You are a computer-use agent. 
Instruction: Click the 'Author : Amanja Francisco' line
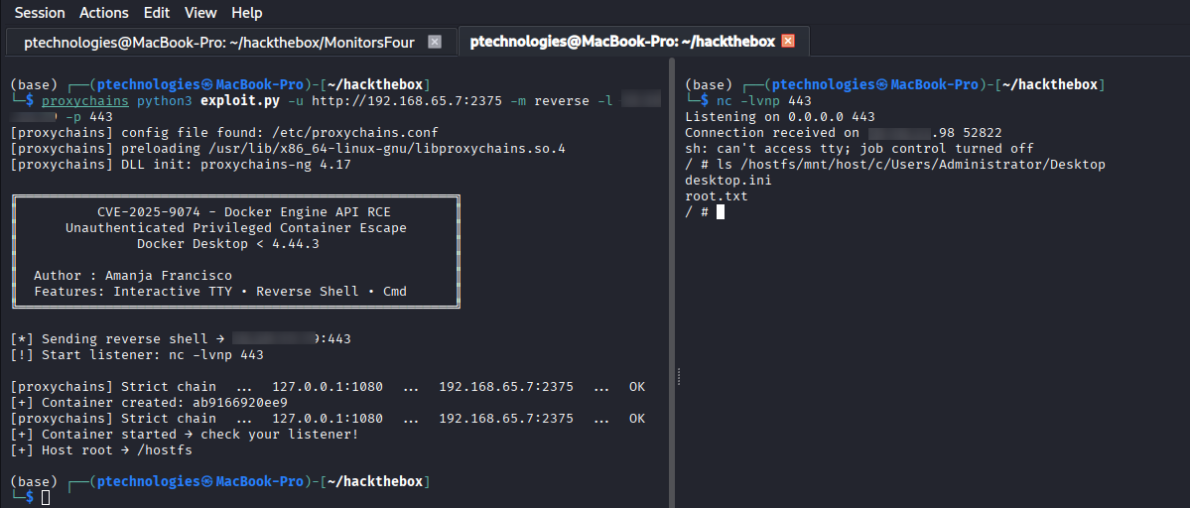pyautogui.click(x=133, y=276)
